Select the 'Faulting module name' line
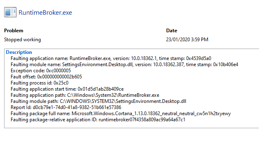 click(124, 65)
